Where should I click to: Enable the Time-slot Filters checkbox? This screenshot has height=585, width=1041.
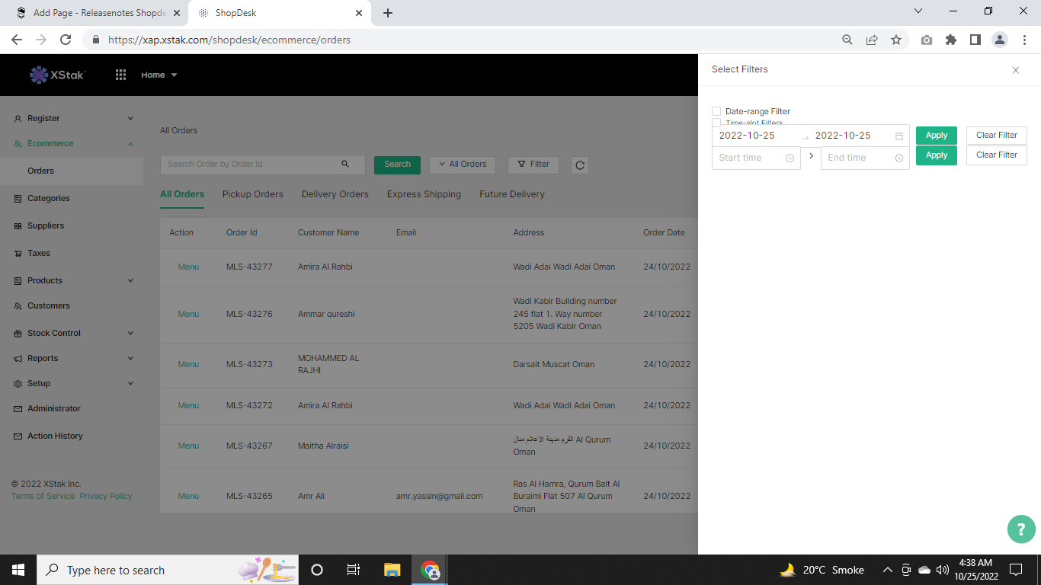716,123
